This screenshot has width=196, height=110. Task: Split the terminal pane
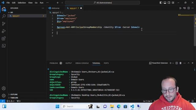177,63
